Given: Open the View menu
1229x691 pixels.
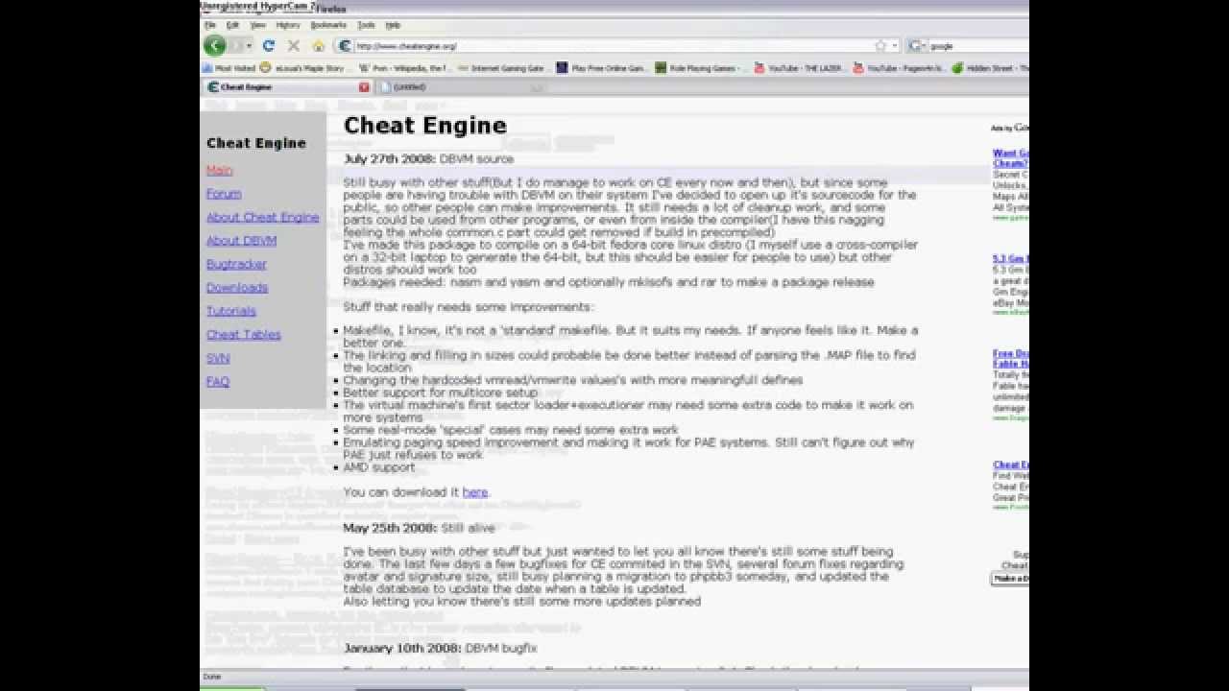Looking at the screenshot, I should [x=258, y=25].
